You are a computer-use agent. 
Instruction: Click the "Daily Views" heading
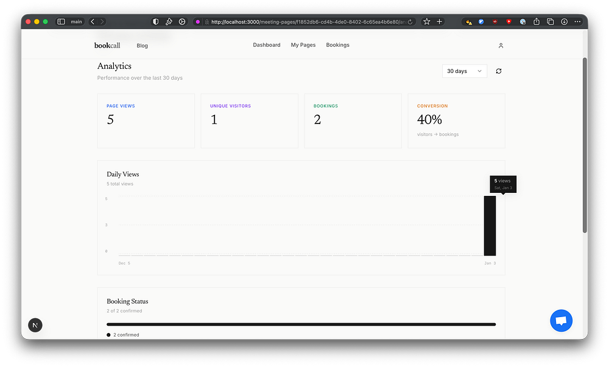pyautogui.click(x=123, y=174)
